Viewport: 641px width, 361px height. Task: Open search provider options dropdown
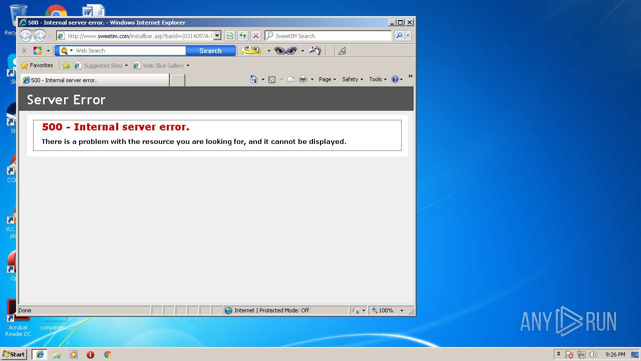(408, 36)
